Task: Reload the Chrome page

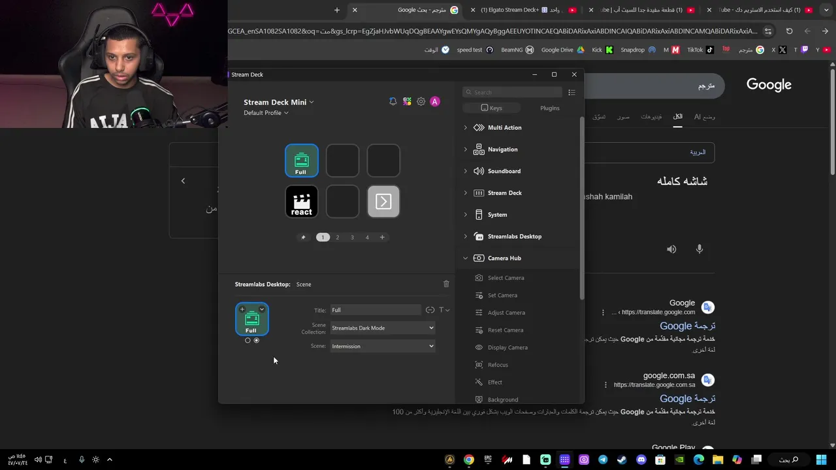Action: click(789, 31)
